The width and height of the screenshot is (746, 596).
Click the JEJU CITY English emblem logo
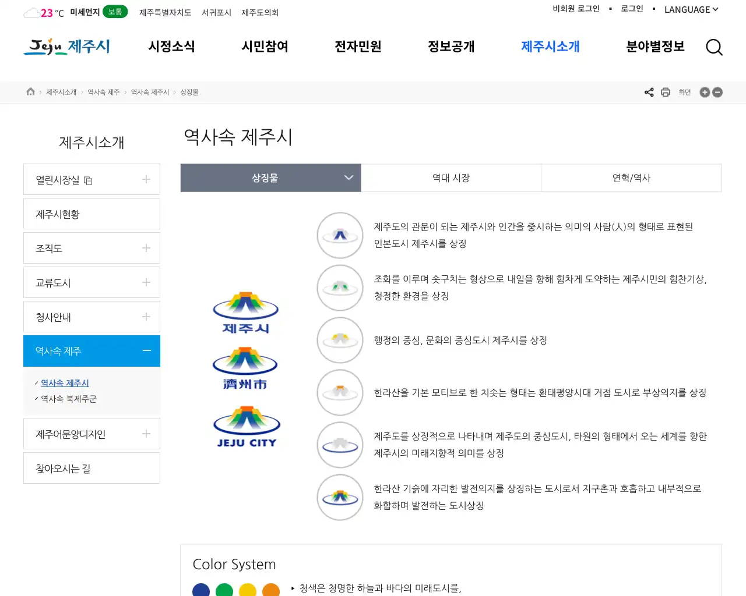pyautogui.click(x=247, y=427)
